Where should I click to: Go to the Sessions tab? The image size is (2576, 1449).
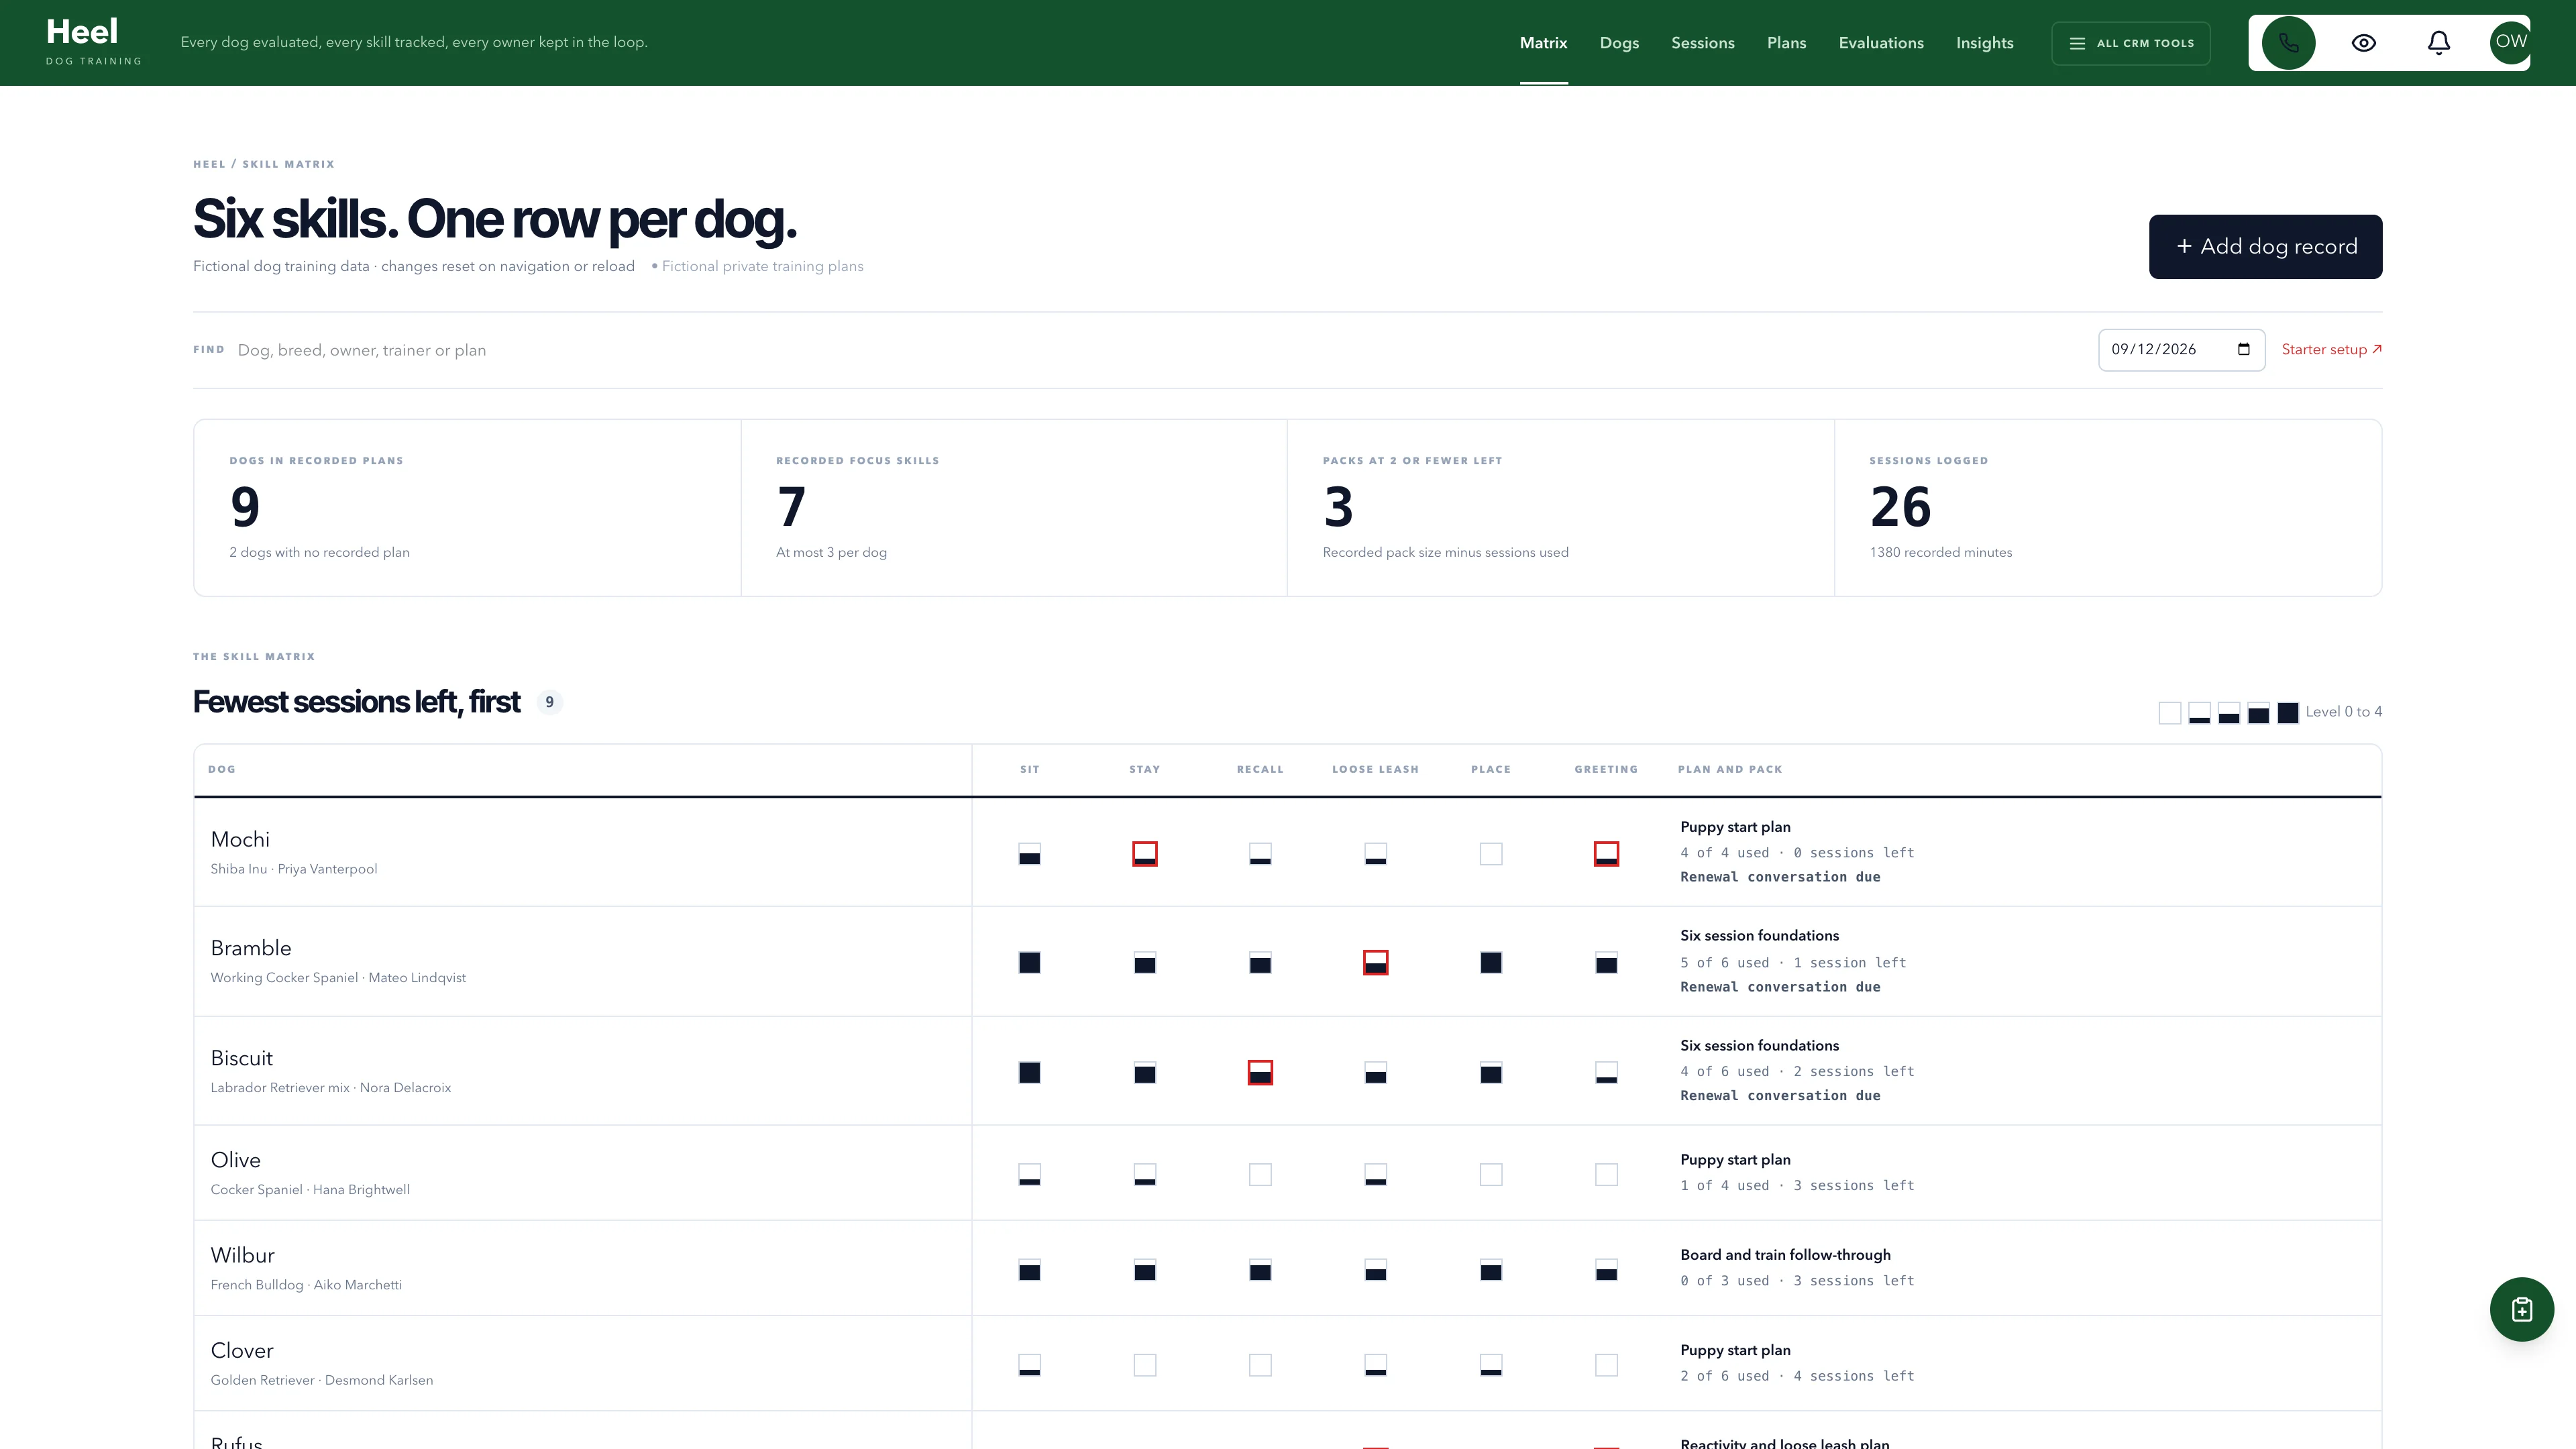(x=1702, y=43)
